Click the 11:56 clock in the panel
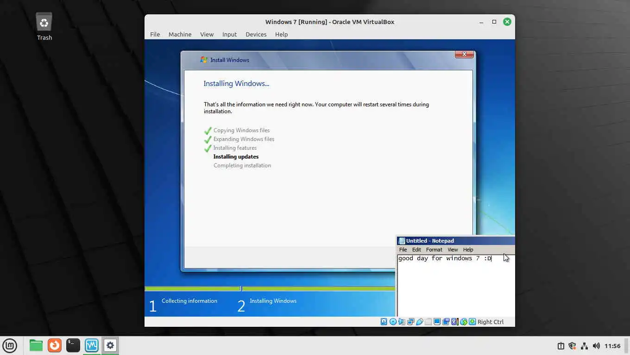630x355 pixels. click(x=612, y=346)
